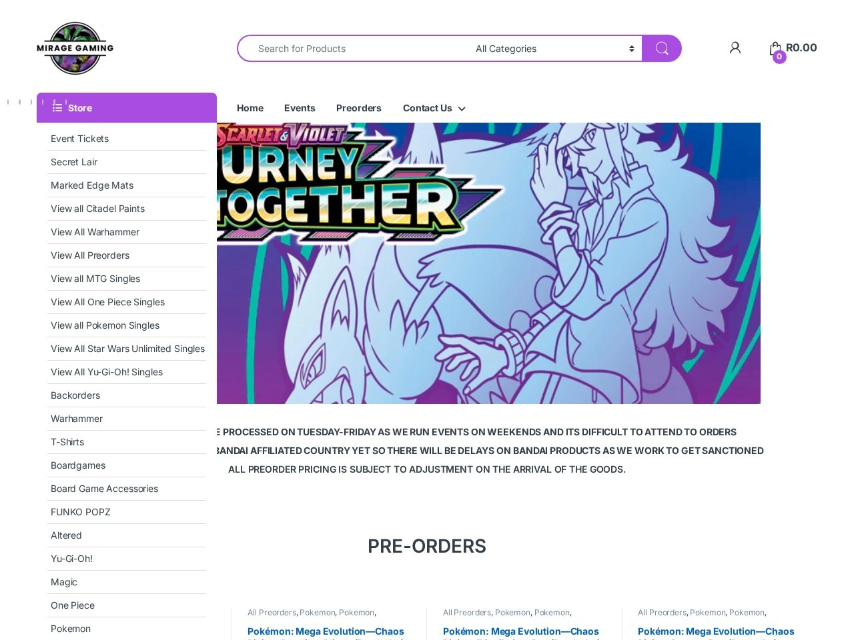
Task: Open Event Tickets in the store sidebar
Action: point(79,139)
